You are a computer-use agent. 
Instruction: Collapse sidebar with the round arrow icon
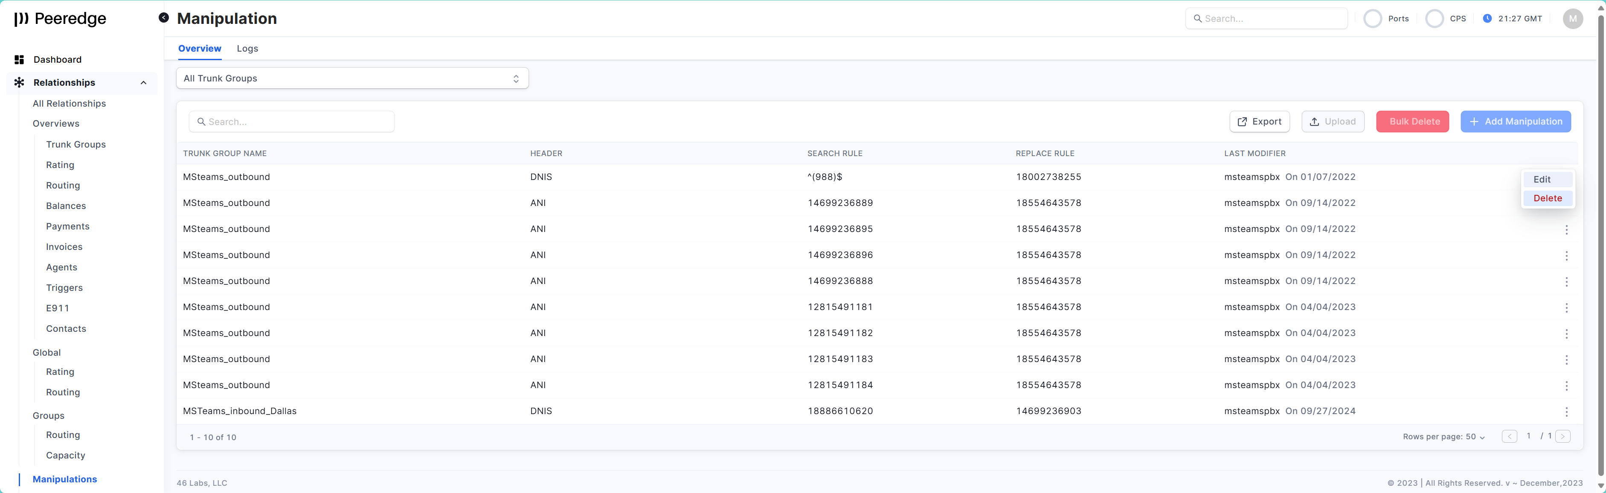163,18
